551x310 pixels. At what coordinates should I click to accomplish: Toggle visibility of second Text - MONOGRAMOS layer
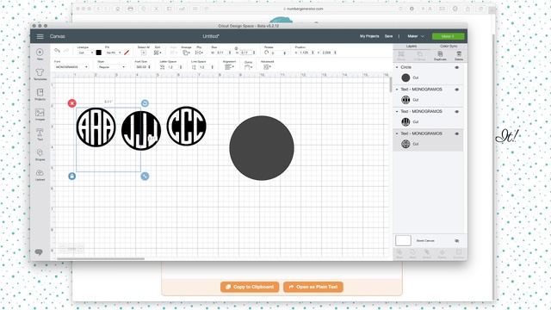click(457, 111)
